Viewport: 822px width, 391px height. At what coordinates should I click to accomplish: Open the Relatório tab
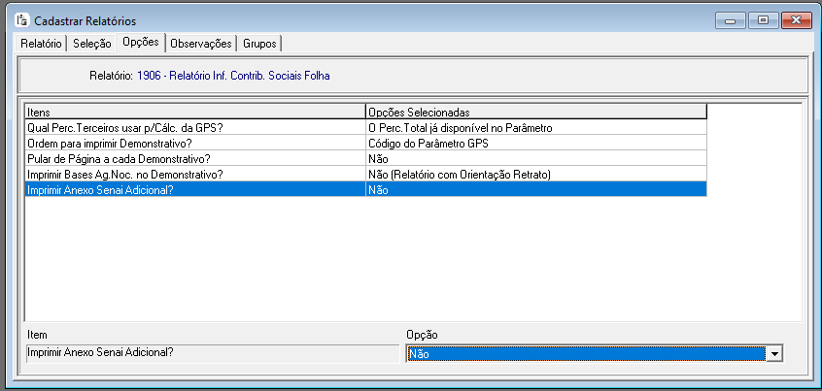pyautogui.click(x=41, y=44)
